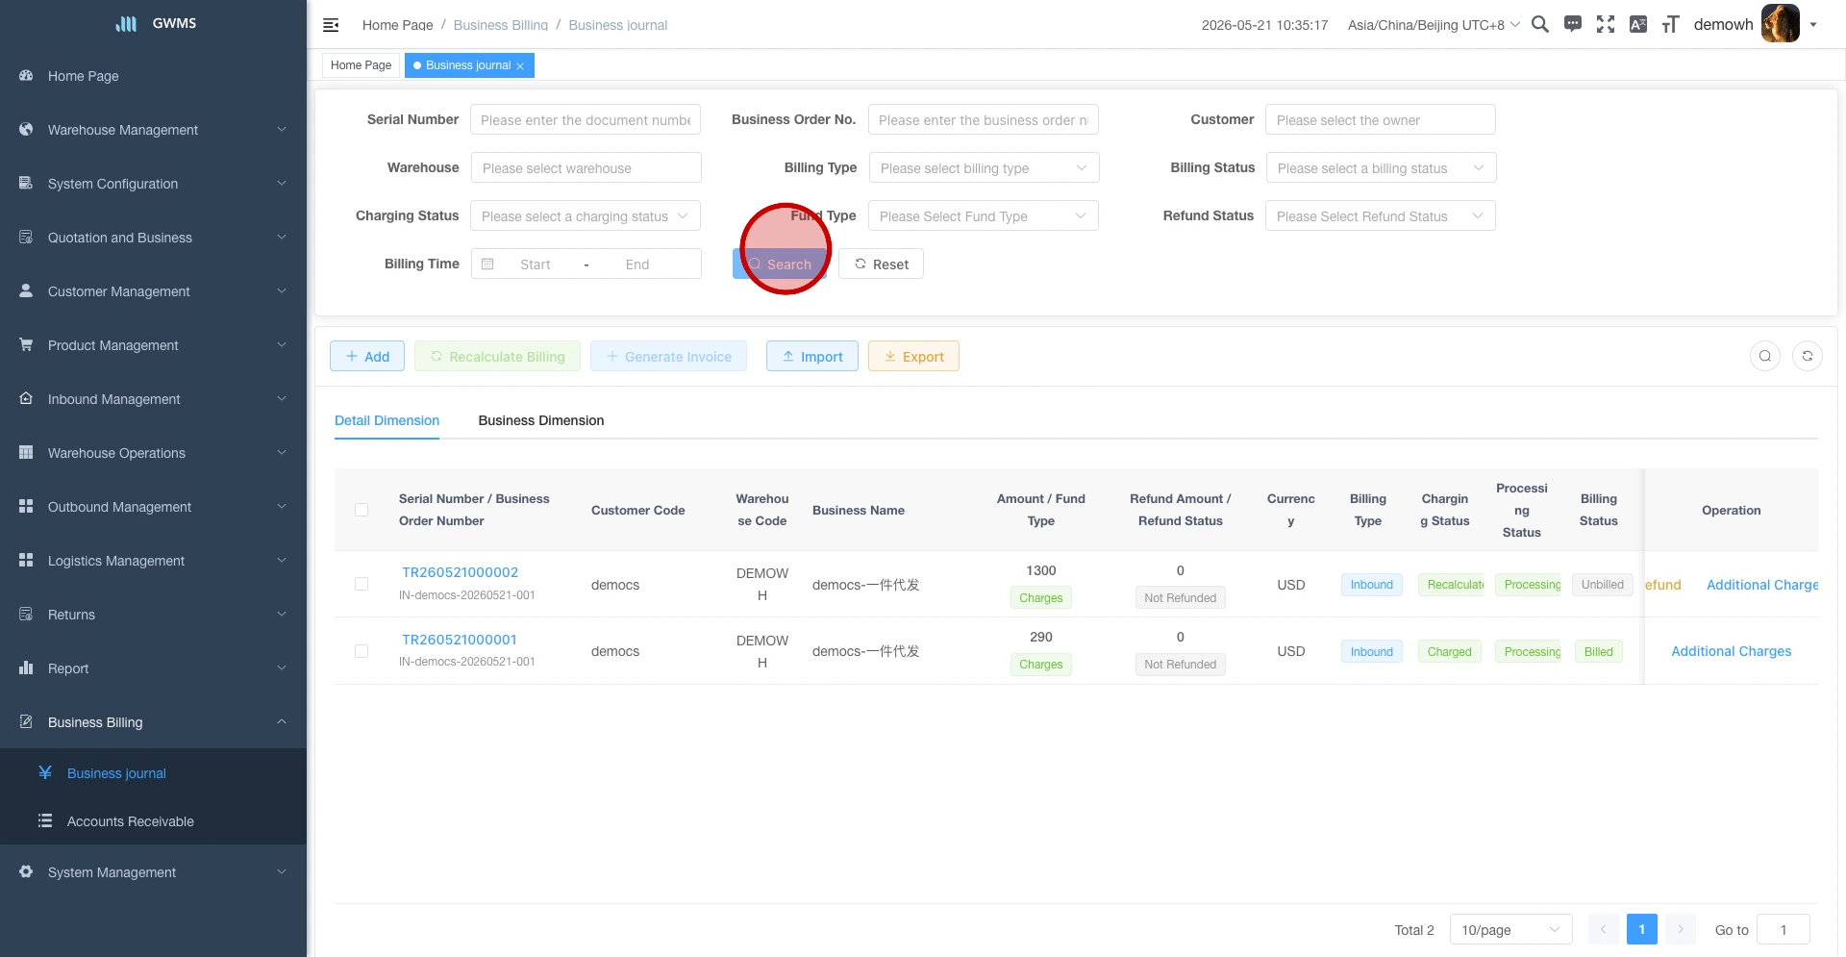Image resolution: width=1846 pixels, height=957 pixels.
Task: Close the Business journal tab
Action: coord(520,66)
